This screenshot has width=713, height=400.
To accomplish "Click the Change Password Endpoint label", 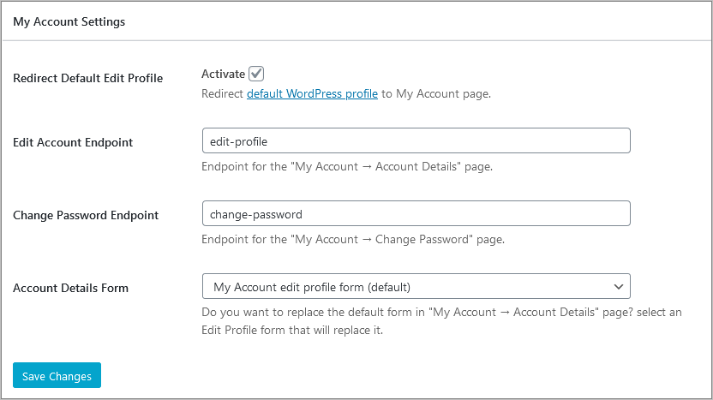I will coord(86,216).
